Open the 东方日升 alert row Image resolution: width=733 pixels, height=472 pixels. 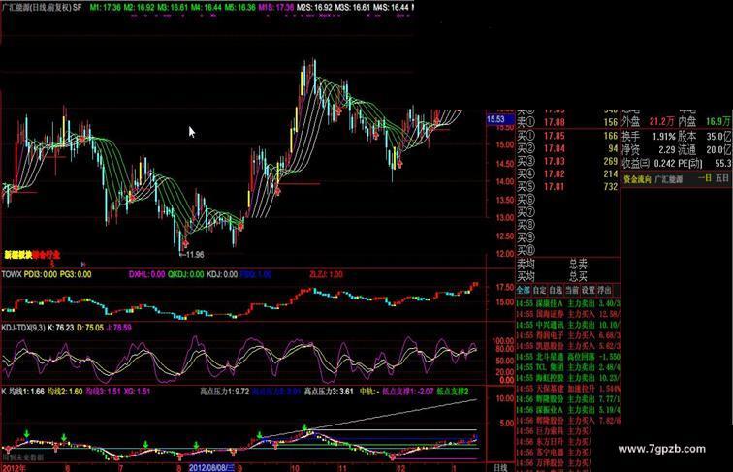tap(555, 442)
